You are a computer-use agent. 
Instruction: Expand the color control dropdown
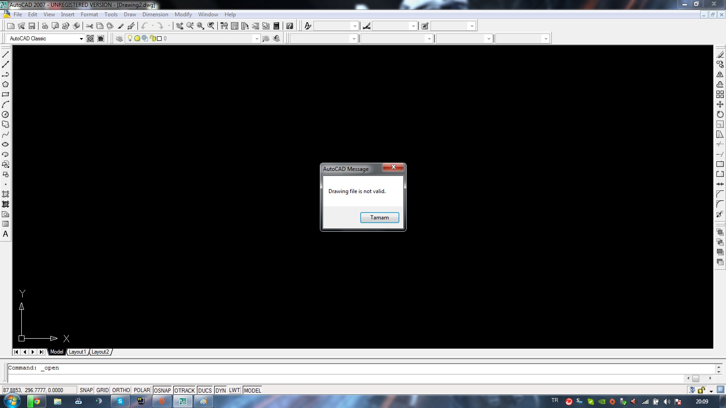coord(354,39)
